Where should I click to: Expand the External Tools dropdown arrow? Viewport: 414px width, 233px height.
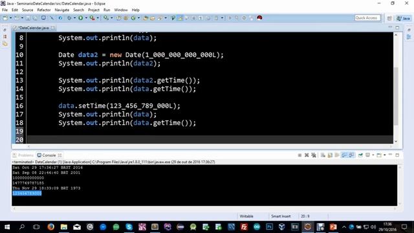click(x=111, y=18)
